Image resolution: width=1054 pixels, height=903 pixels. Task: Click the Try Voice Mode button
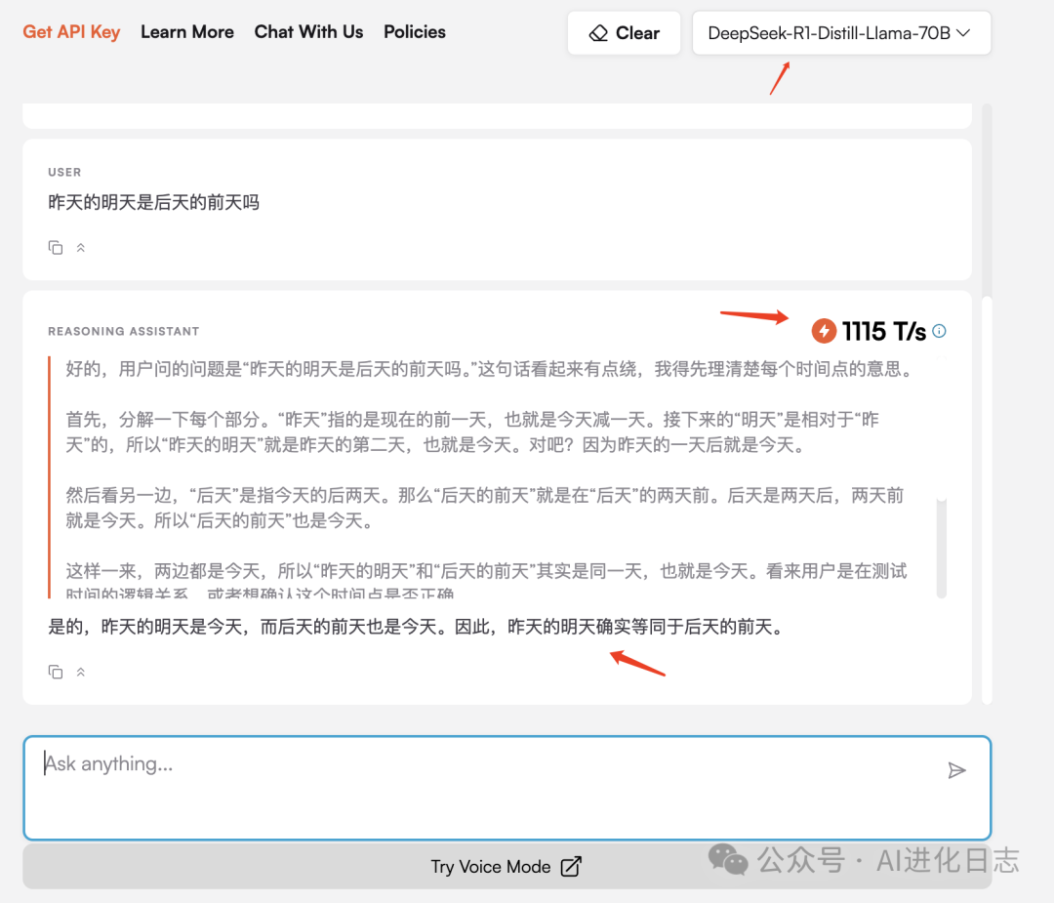(x=507, y=867)
